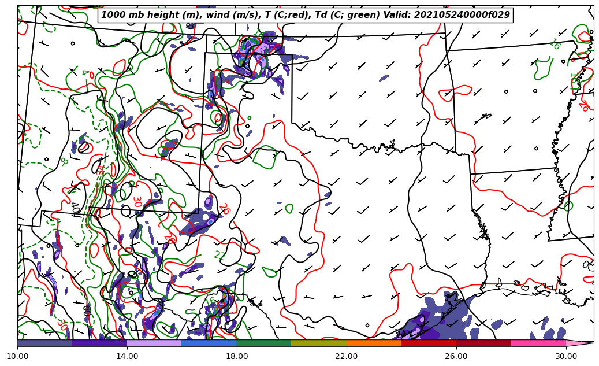Click the light lavender colorbar segment

154,343
